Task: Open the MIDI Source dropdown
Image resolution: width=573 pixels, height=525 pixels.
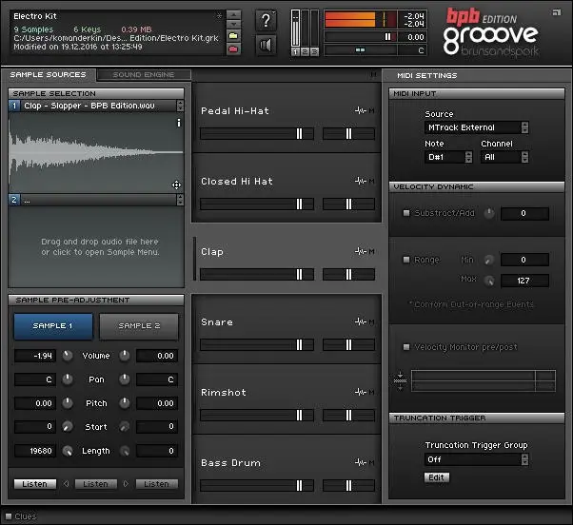Action: (476, 127)
